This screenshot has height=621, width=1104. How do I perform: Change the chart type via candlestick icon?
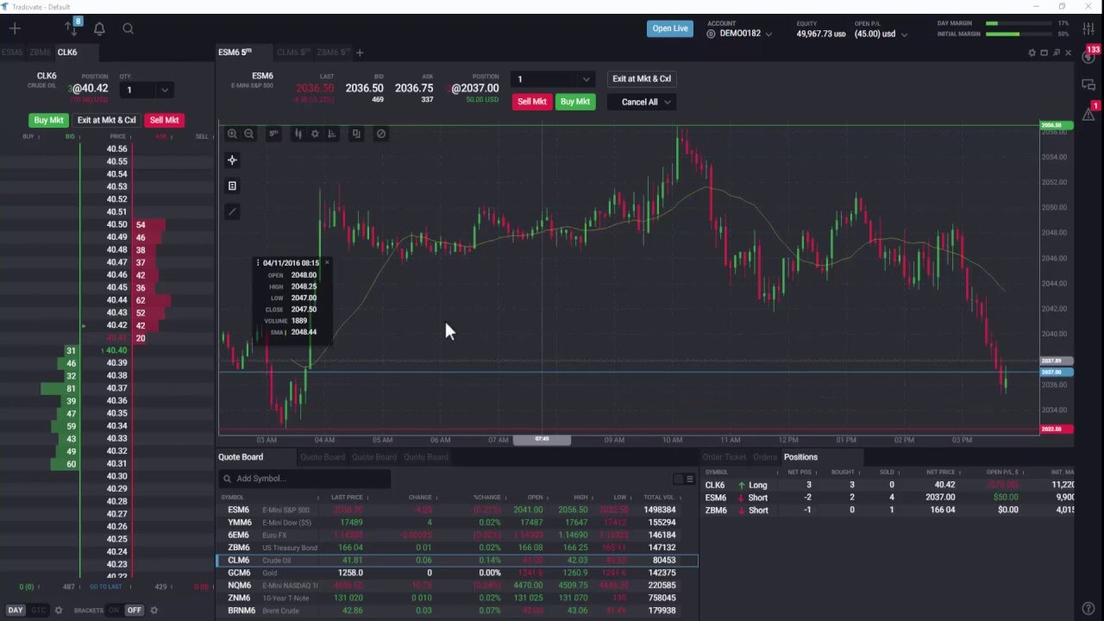298,134
